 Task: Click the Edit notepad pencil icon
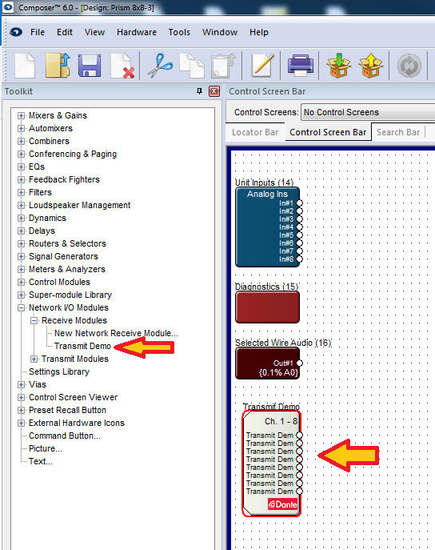tap(263, 66)
